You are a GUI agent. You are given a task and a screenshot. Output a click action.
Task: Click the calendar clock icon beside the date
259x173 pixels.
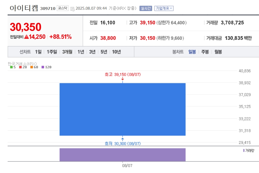72,9
